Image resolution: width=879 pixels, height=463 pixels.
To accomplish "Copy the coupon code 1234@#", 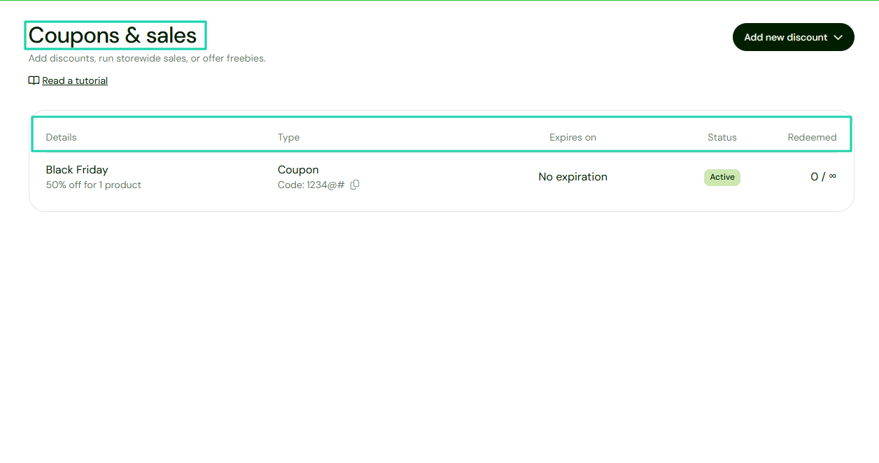I will tap(355, 185).
